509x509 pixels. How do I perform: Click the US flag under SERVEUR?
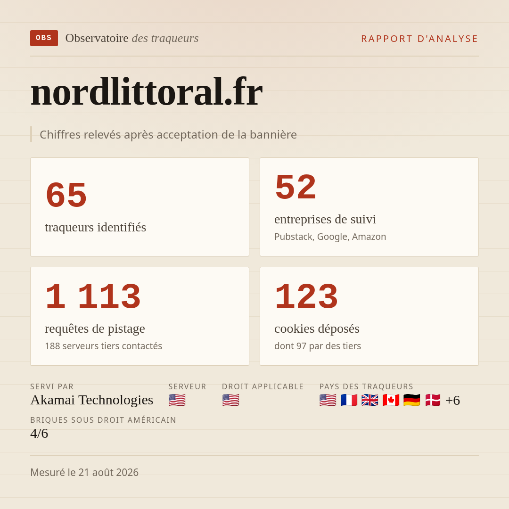177,400
